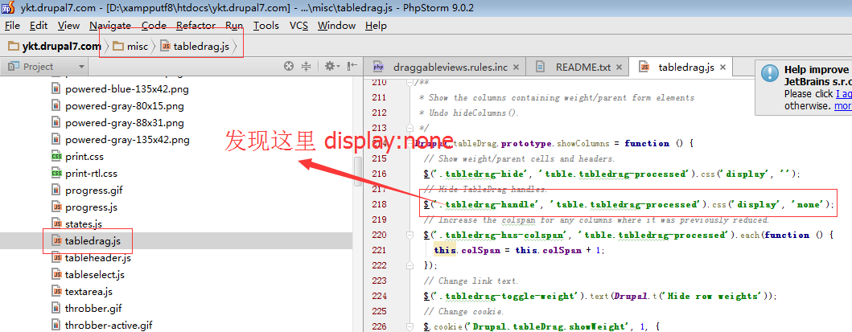Click the PhpStorm app icon in title bar
The image size is (852, 332).
8,8
